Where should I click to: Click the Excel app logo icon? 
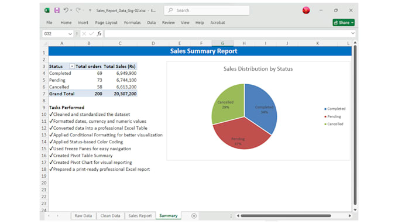coord(47,10)
